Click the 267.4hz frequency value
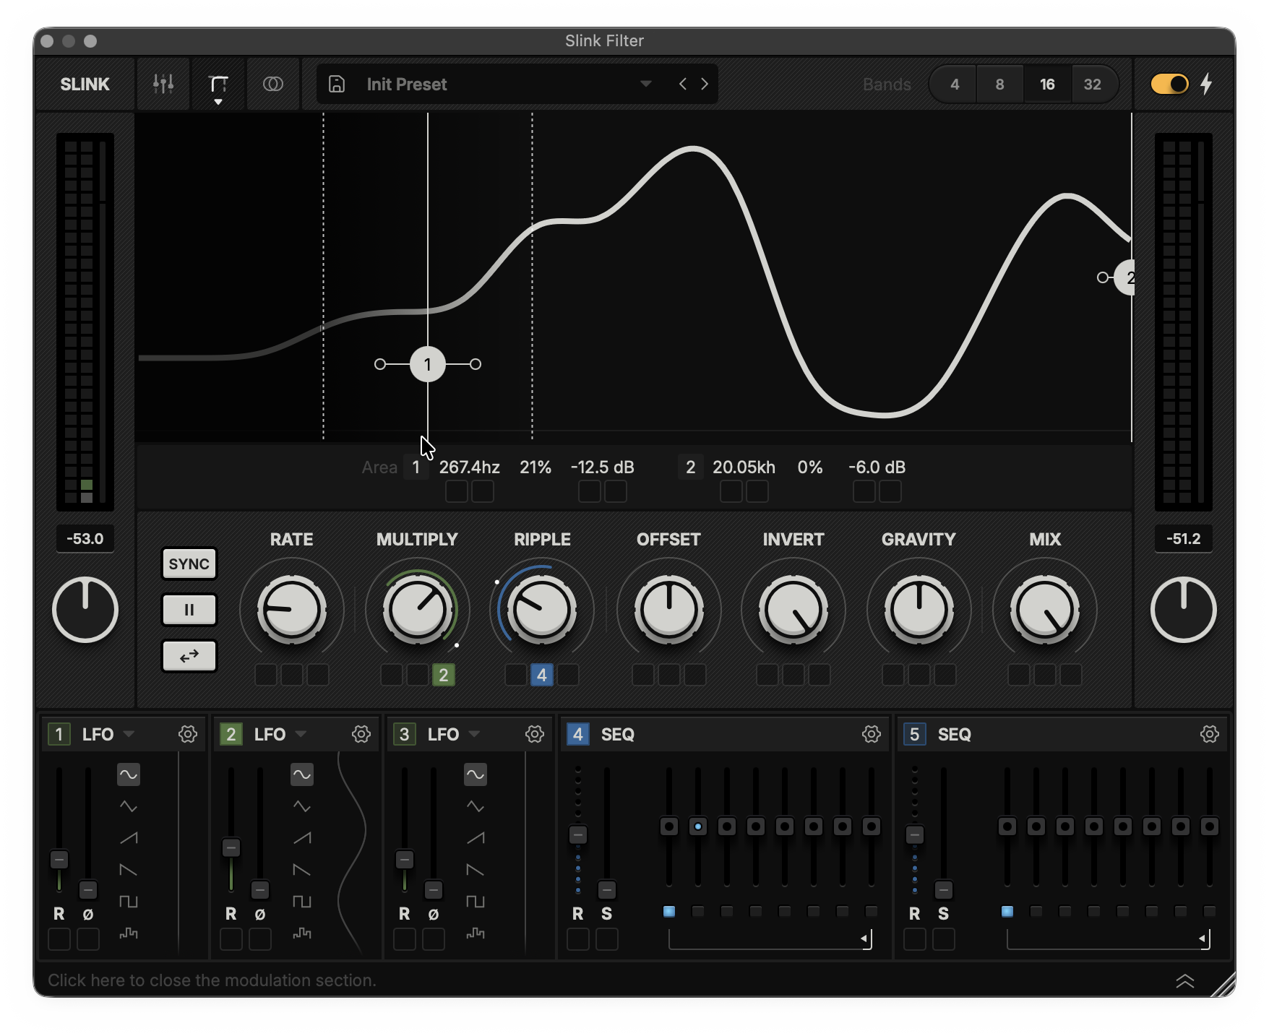1269x1036 pixels. tap(470, 467)
